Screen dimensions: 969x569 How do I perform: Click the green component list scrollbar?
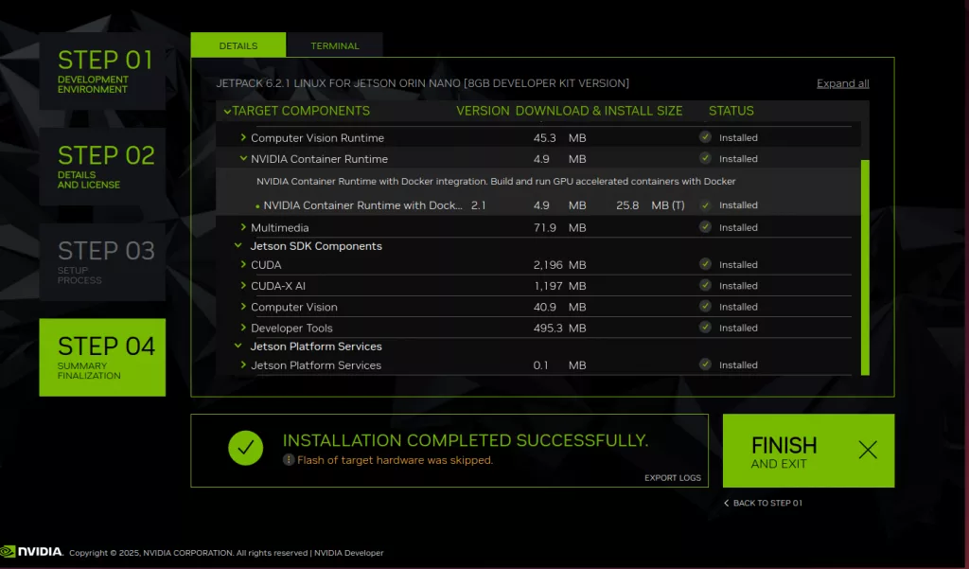865,267
